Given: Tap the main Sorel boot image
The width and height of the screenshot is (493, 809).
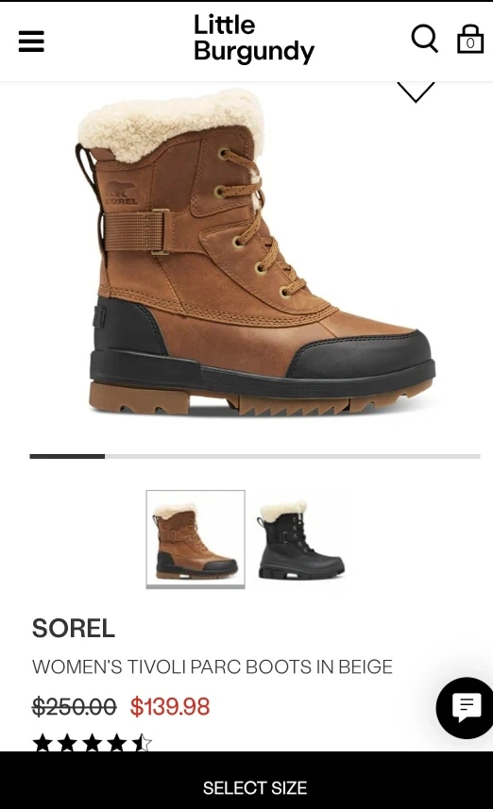Looking at the screenshot, I should 255,253.
